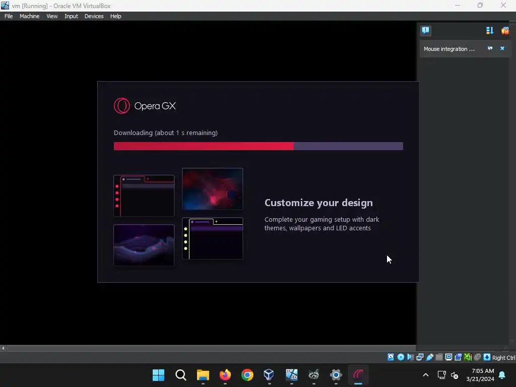This screenshot has width=516, height=387.
Task: Click the Opera GX logo in installer
Action: [x=145, y=106]
